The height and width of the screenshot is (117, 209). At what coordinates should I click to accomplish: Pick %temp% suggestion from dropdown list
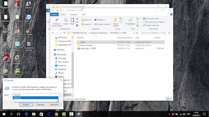[36, 98]
